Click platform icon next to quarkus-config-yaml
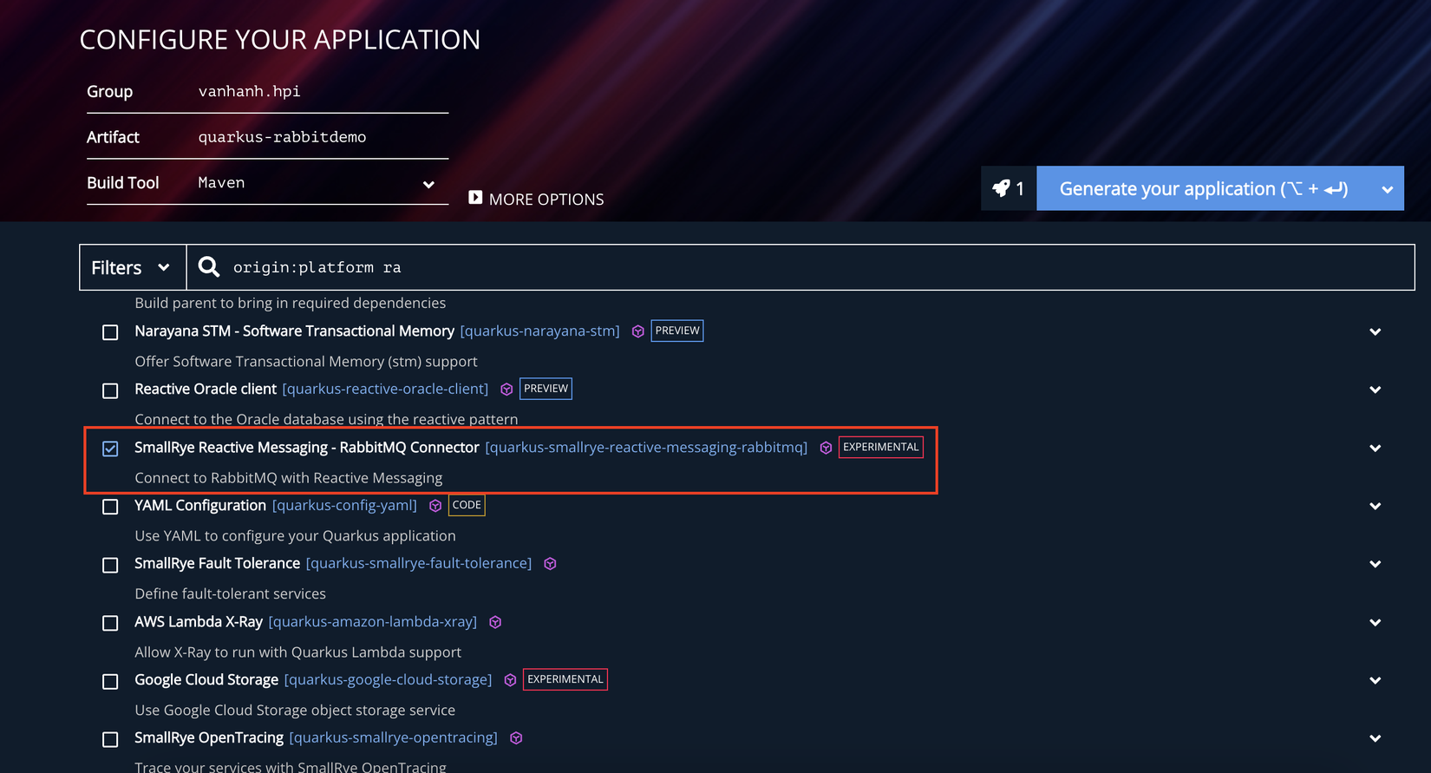Image resolution: width=1431 pixels, height=773 pixels. click(x=435, y=506)
